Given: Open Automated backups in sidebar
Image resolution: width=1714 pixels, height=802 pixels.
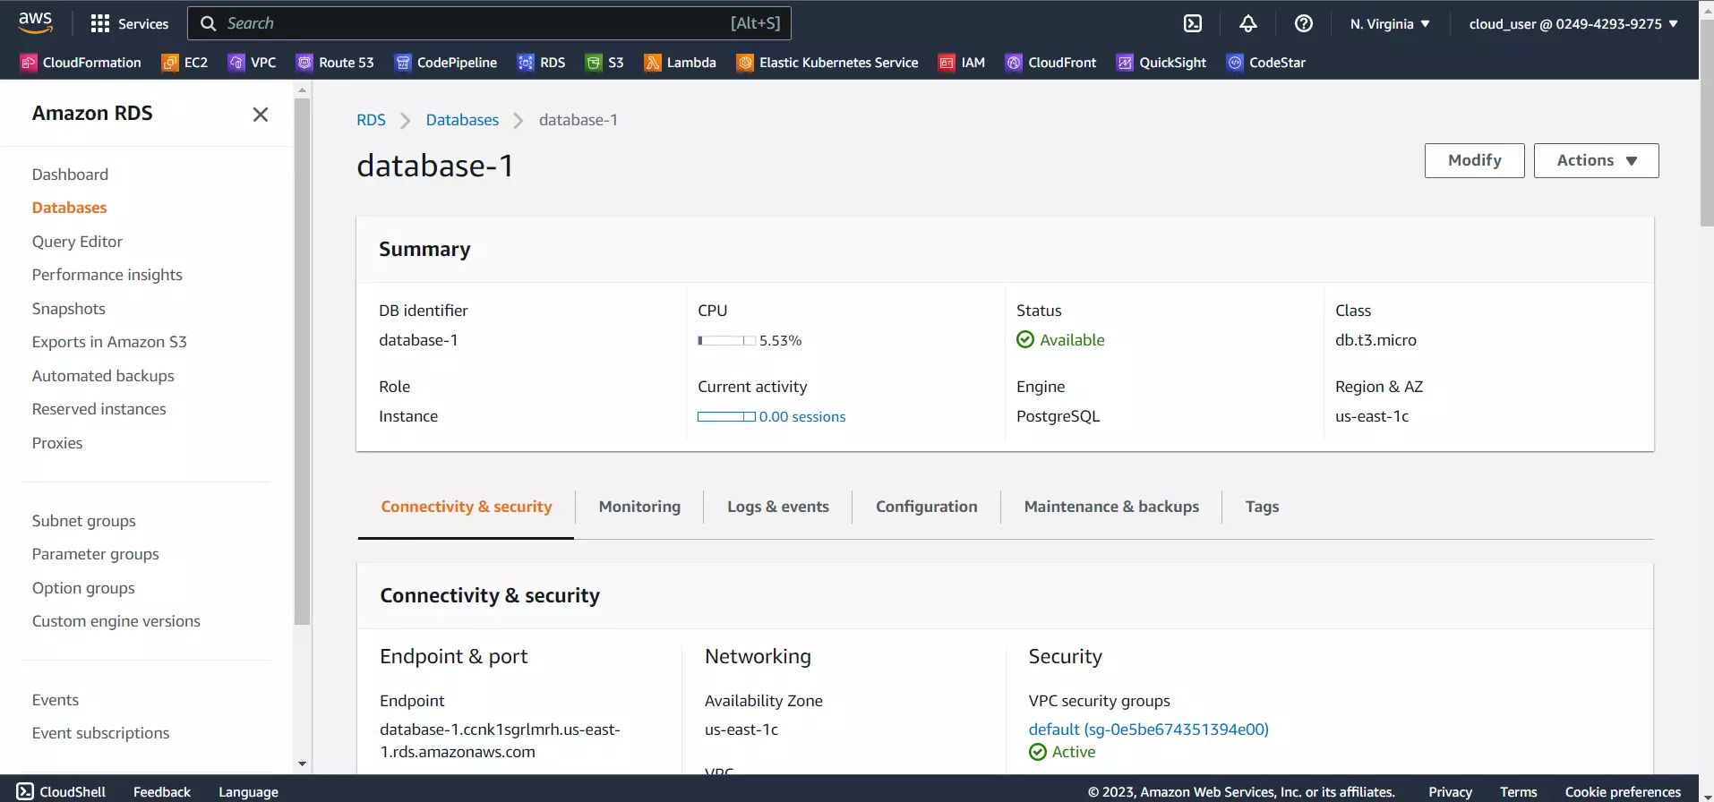Looking at the screenshot, I should tap(103, 376).
